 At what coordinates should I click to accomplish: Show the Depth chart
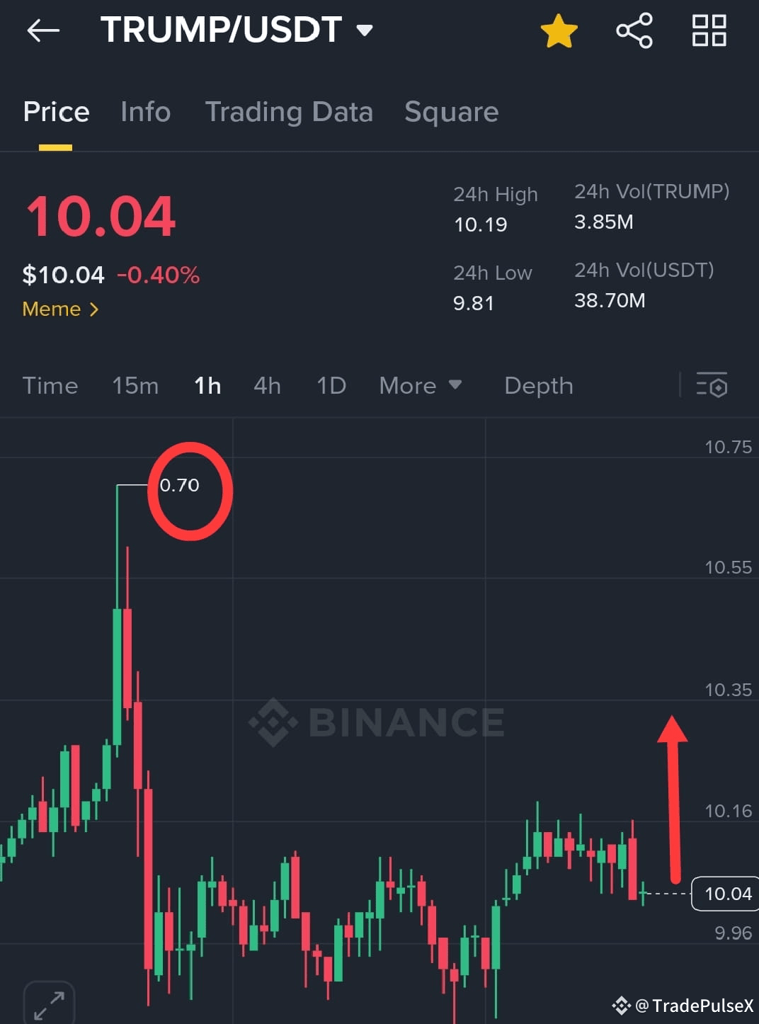tap(539, 386)
